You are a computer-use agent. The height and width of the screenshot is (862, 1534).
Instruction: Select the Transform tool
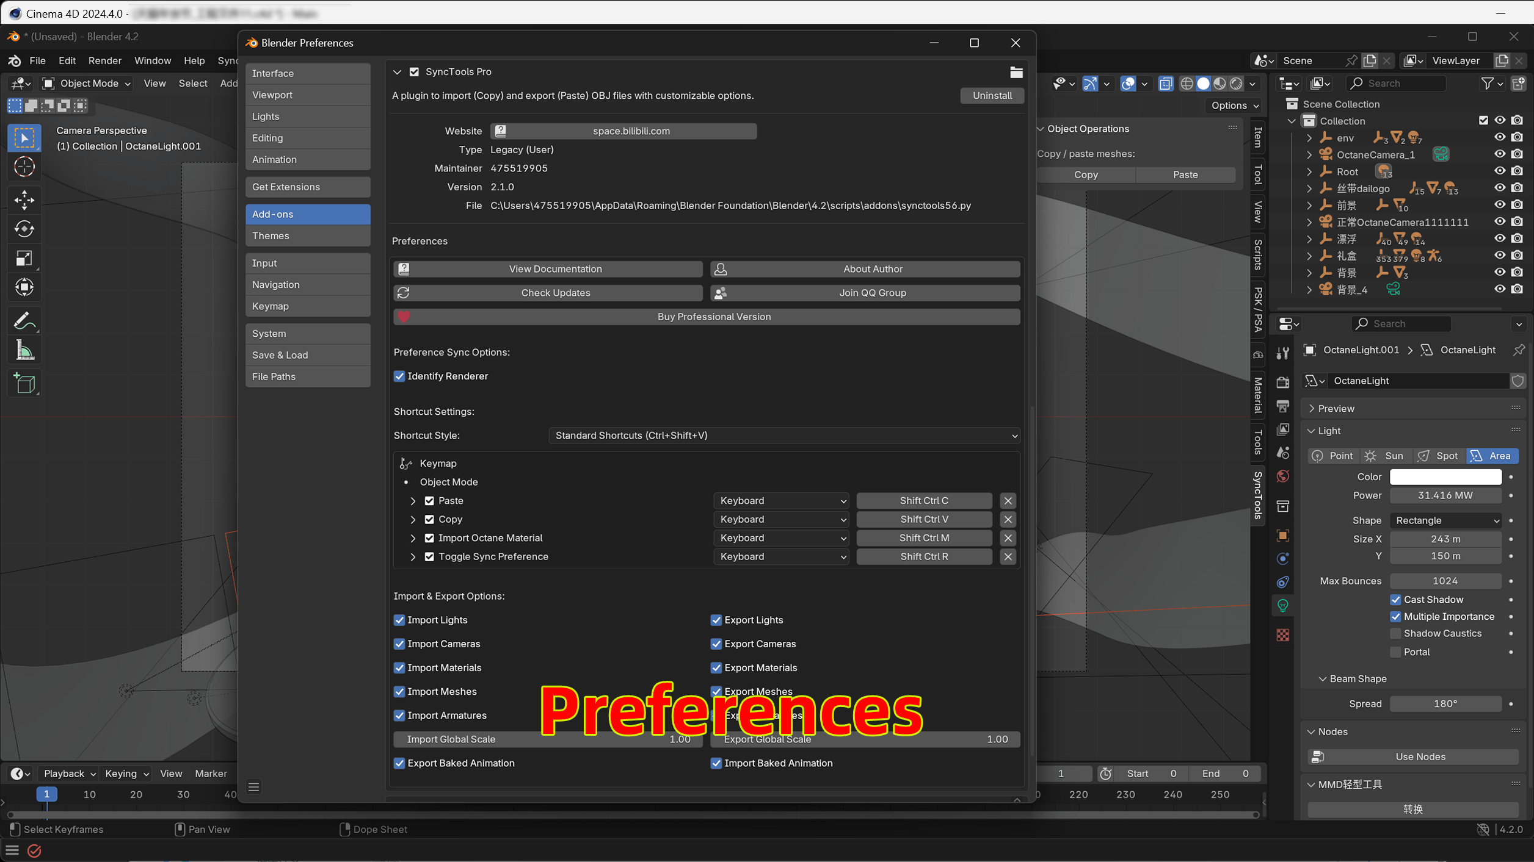tap(24, 287)
